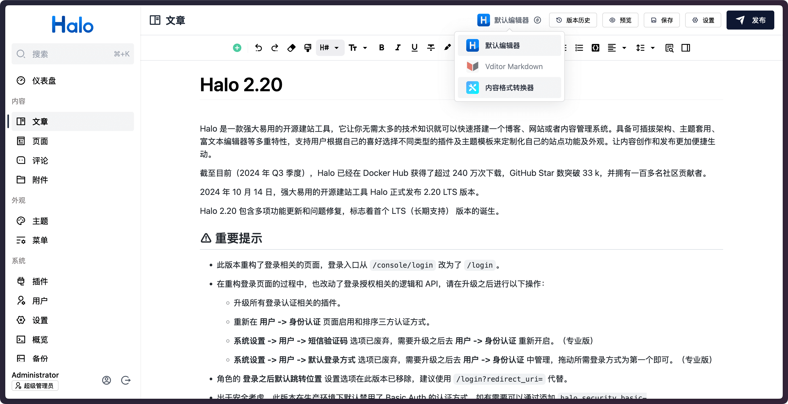Open 文章 posts in sidebar

[73, 121]
